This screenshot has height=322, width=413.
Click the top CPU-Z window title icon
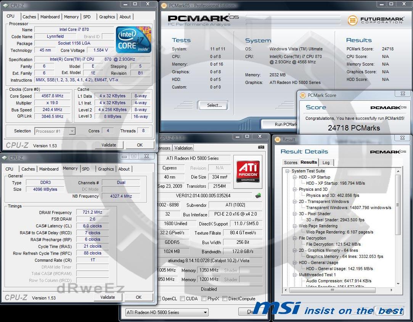(6, 5)
